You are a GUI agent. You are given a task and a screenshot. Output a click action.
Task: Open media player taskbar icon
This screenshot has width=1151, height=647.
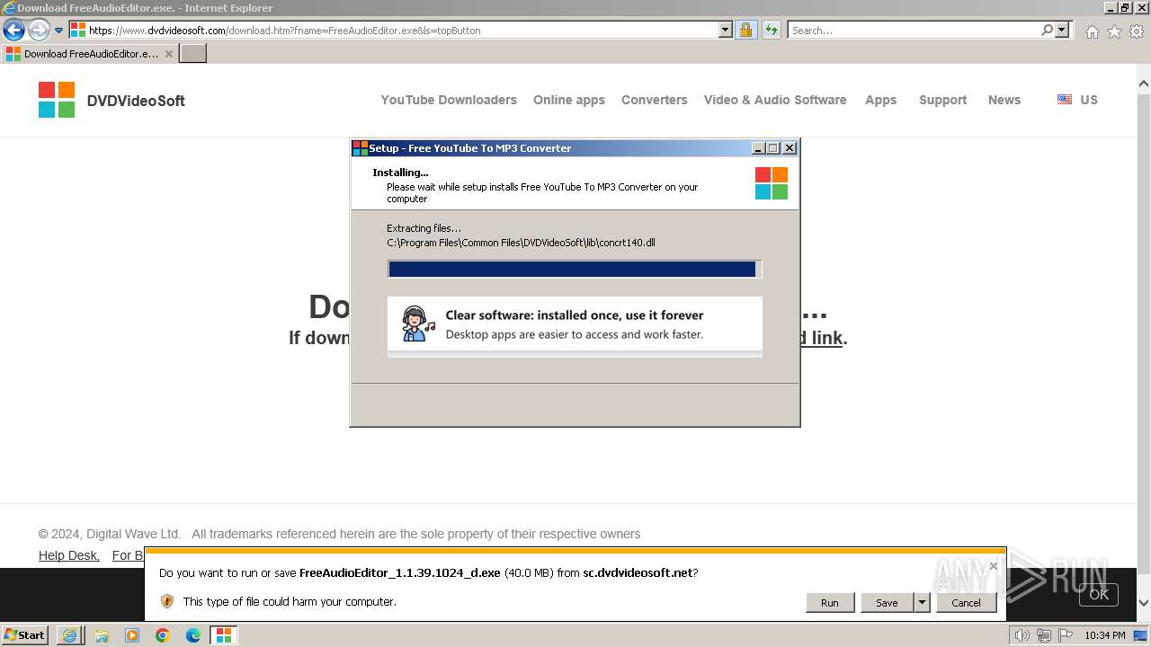tap(132, 635)
